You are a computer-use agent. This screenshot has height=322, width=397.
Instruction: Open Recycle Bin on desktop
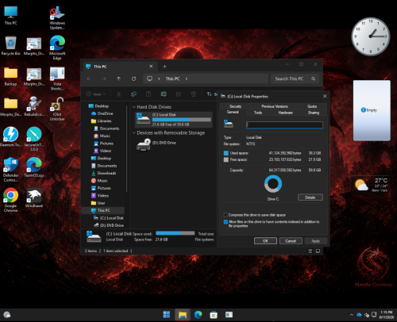[x=10, y=46]
